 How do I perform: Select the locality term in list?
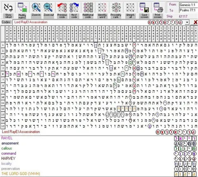pyautogui.click(x=7, y=164)
